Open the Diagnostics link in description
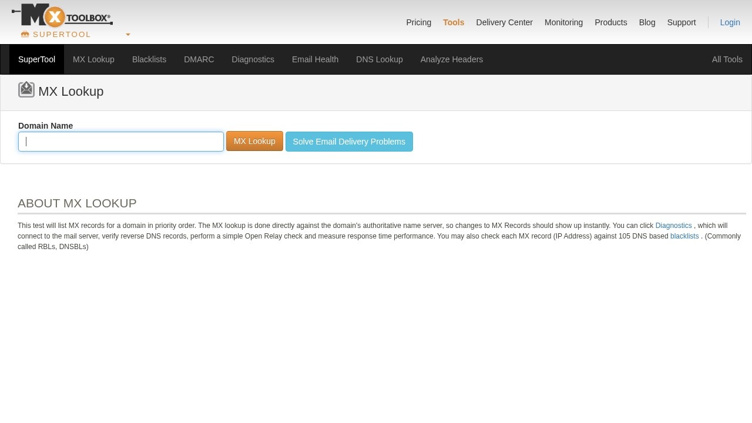The image size is (752, 423). [x=673, y=226]
